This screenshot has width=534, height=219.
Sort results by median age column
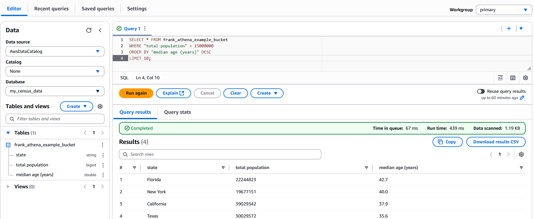pos(521,168)
